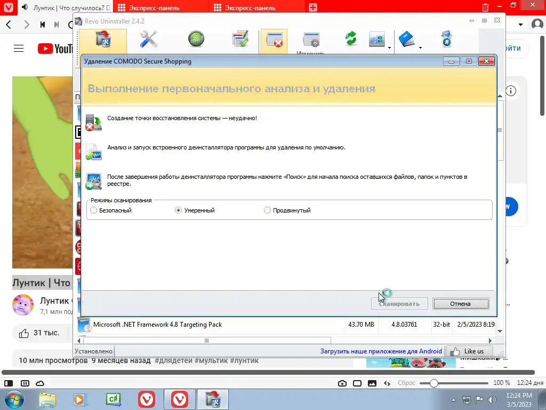Open the YouTube hamburger guide menu

click(x=19, y=49)
